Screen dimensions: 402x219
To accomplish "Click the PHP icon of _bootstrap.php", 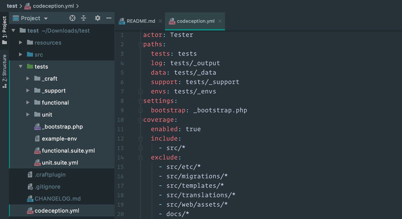I will coord(37,127).
